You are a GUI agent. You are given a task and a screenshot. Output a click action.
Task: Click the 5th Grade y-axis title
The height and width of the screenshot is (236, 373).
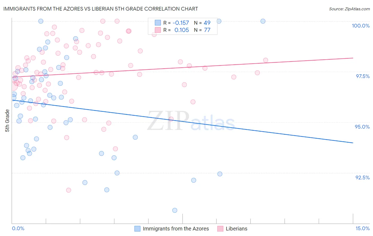point(7,121)
